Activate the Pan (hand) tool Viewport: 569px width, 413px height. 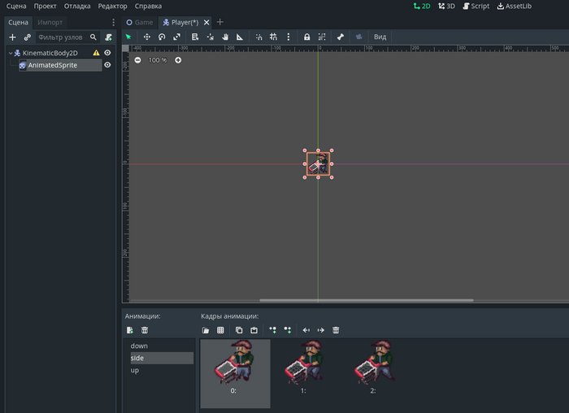pos(225,37)
